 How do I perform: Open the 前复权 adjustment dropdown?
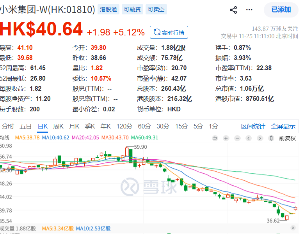pyautogui.click(x=287, y=138)
